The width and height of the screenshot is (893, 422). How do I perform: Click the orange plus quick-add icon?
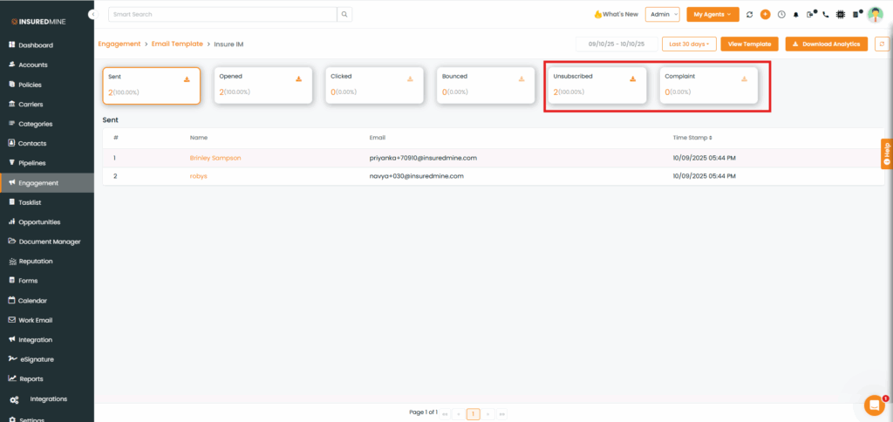pos(765,14)
